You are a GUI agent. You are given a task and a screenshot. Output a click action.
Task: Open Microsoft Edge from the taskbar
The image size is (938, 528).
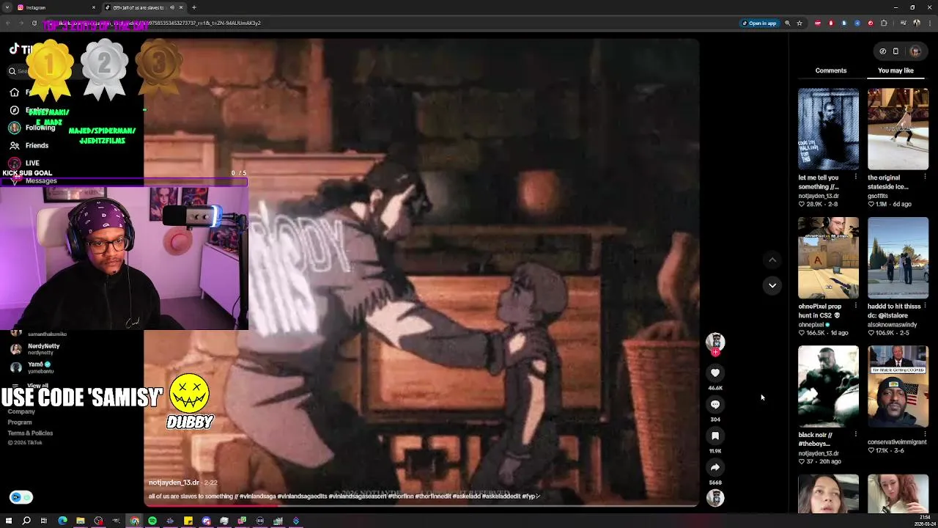click(x=62, y=521)
